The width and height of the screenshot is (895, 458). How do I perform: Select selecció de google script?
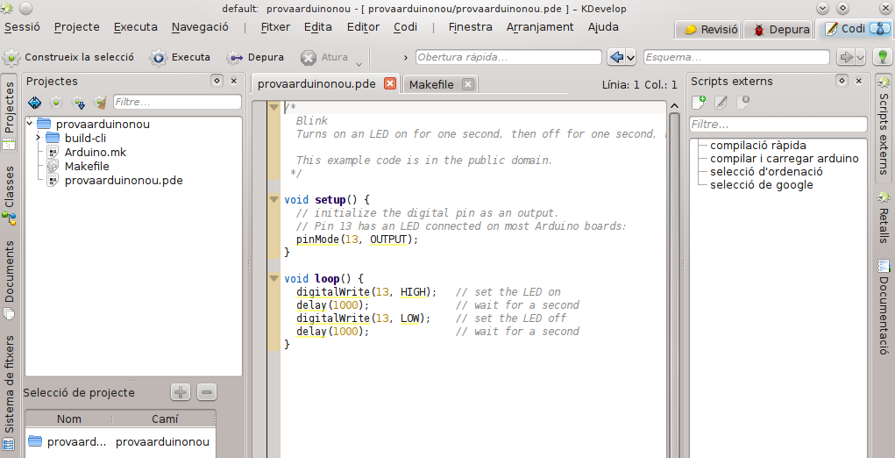(762, 185)
